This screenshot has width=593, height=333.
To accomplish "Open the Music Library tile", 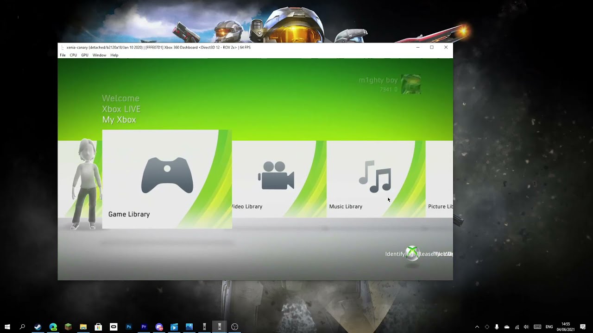I will pos(376,179).
